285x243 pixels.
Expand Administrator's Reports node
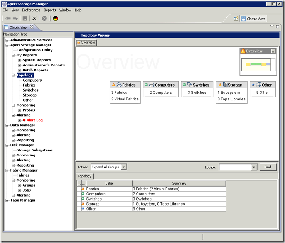pos(19,65)
